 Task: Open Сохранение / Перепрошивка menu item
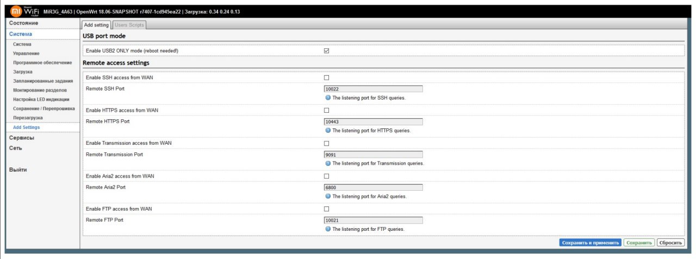pyautogui.click(x=44, y=108)
